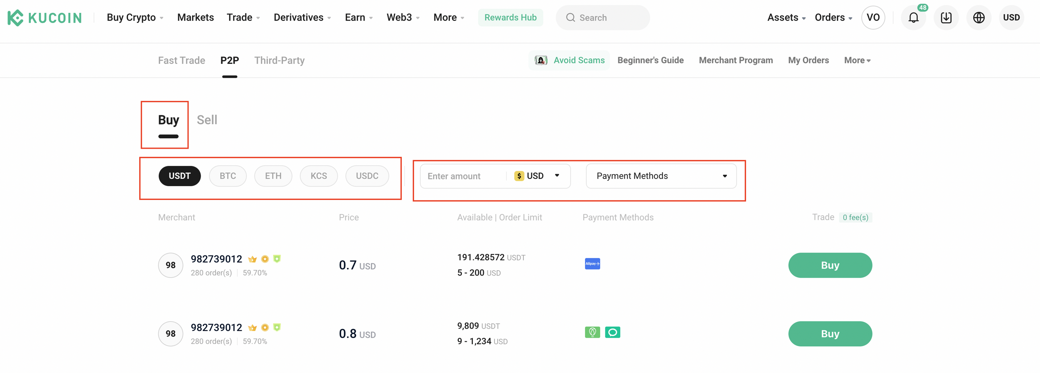Click the Avoid Scams icon
Screen dimensions: 1040x373
coord(541,60)
